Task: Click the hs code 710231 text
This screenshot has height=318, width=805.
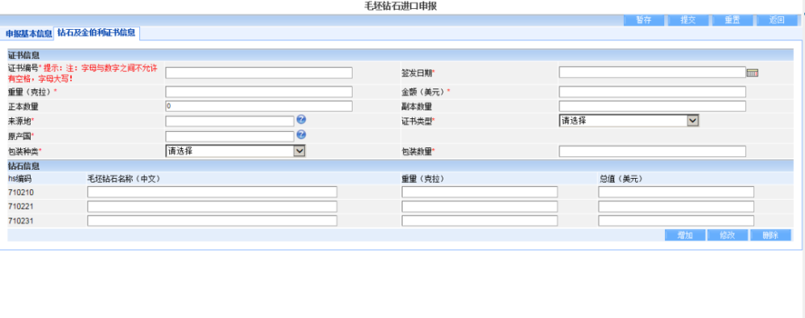Action: pyautogui.click(x=21, y=221)
